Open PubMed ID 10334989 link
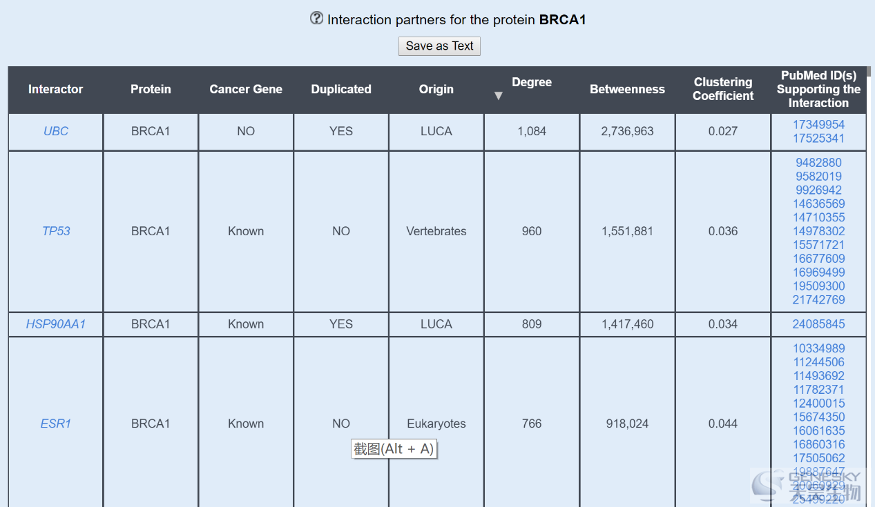The width and height of the screenshot is (875, 507). click(x=818, y=348)
